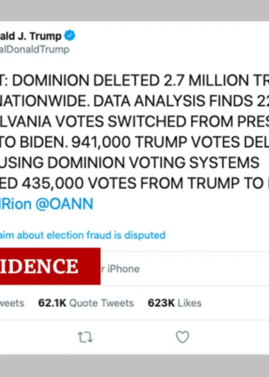Click the gray bar above the tweet
This screenshot has width=269, height=377.
click(134, 10)
